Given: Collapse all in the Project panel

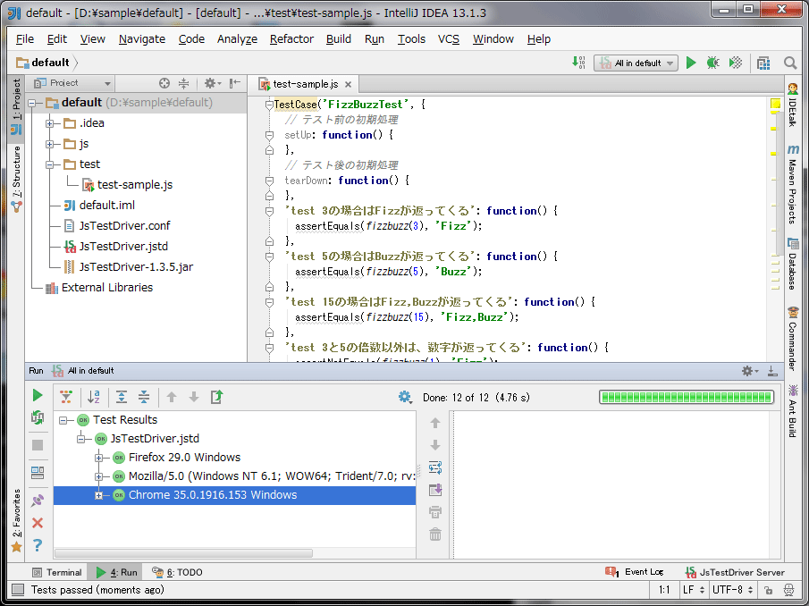Looking at the screenshot, I should click(x=183, y=83).
